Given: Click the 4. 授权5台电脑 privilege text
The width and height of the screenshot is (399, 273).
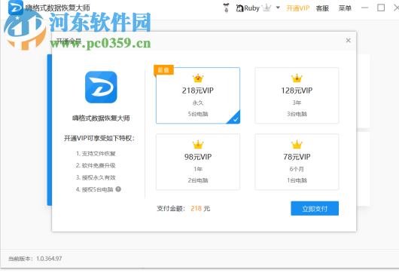Looking at the screenshot, I should click(x=94, y=189).
